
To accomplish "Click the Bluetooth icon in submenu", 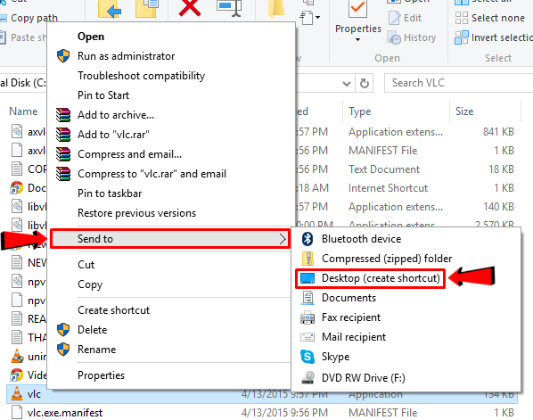I will pyautogui.click(x=307, y=239).
